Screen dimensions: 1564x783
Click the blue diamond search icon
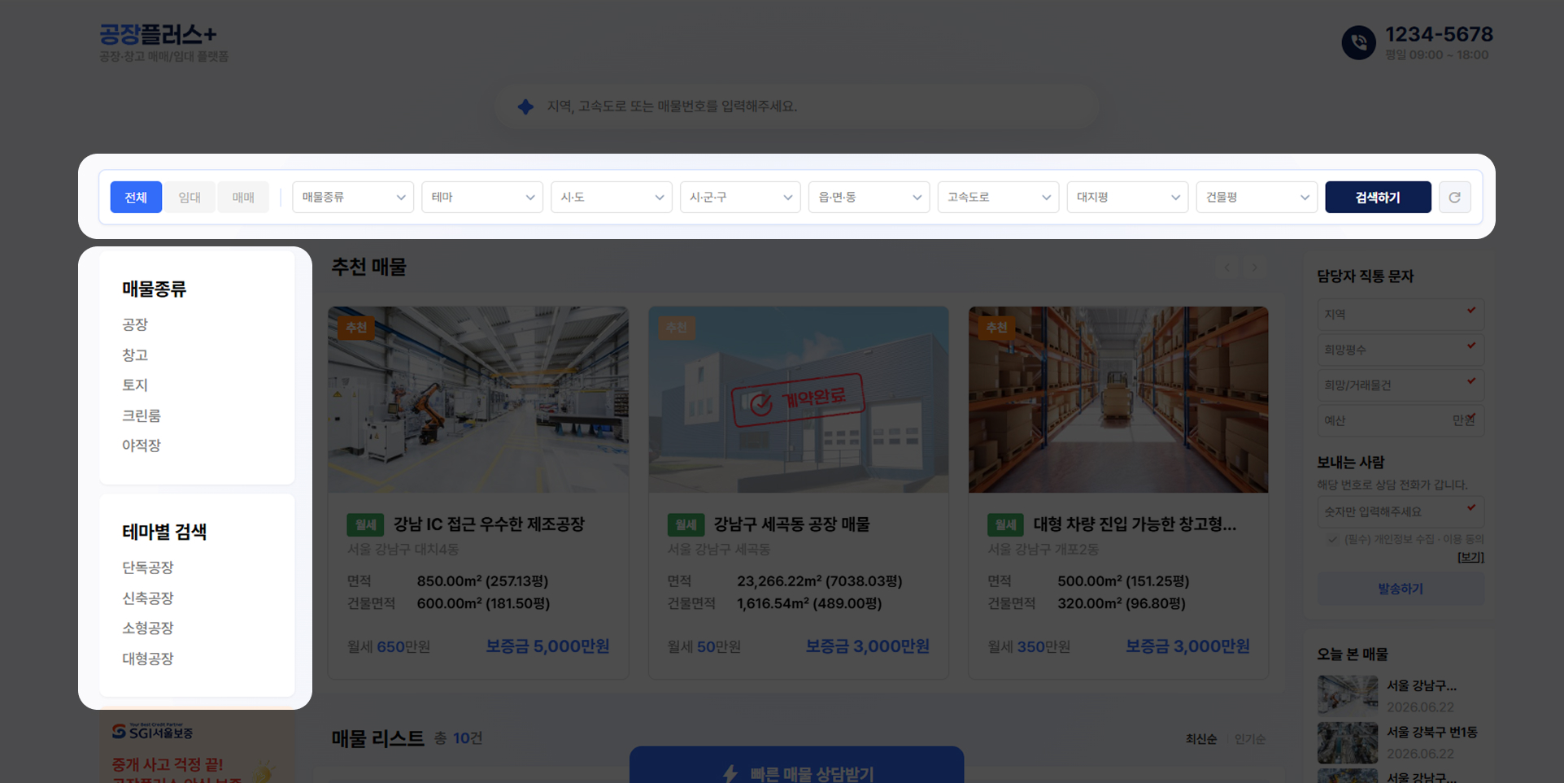525,107
